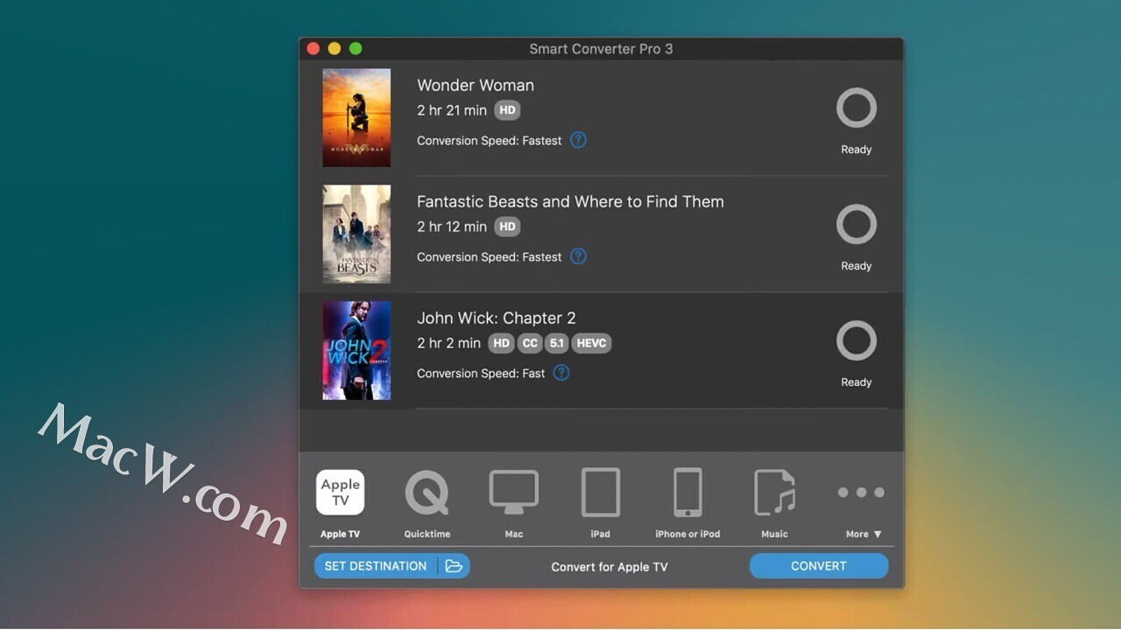1121x630 pixels.
Task: Click the HD badge on Fantastic Beasts
Action: point(507,227)
